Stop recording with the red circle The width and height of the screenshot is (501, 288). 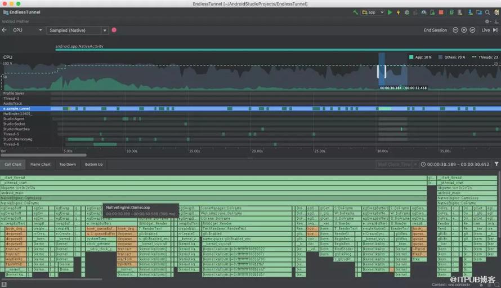[114, 30]
